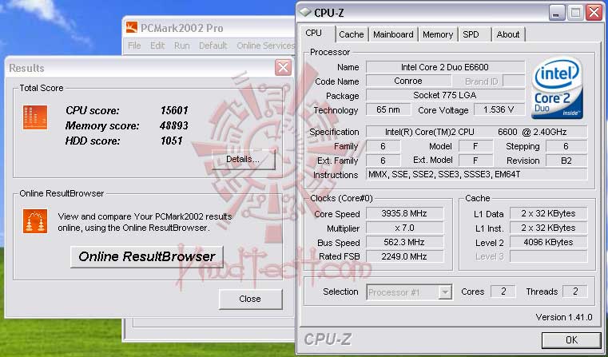The width and height of the screenshot is (608, 357).
Task: Click the Package value Socket 775 LGA
Action: tap(445, 95)
